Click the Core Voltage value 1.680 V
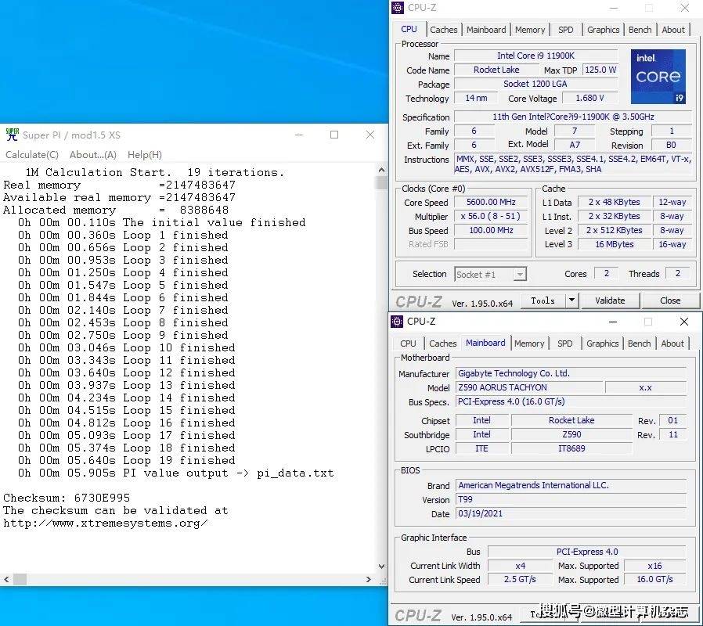This screenshot has width=703, height=626. coord(589,98)
